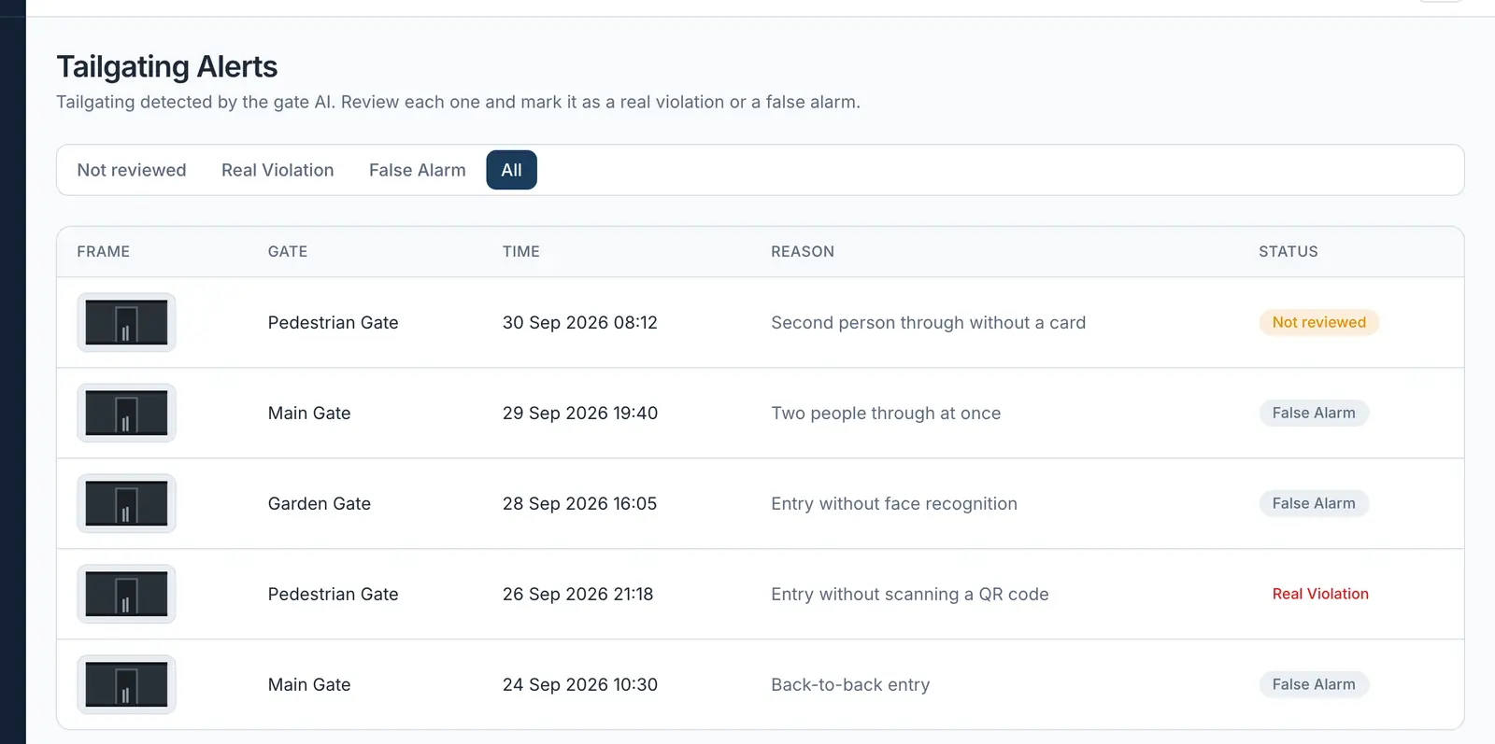
Task: Click the time 26 Sep 2026 21:18
Action: pyautogui.click(x=578, y=594)
